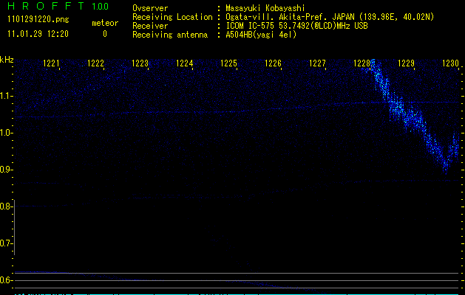465x295 pixels.
Task: Click the 1223 time marker
Action: click(140, 63)
